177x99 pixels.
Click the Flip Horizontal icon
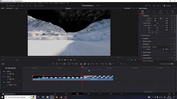tap(152, 32)
